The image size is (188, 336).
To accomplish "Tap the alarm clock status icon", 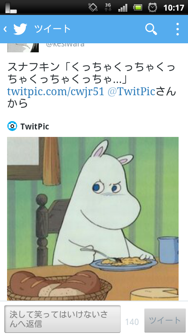I will pyautogui.click(x=152, y=8).
